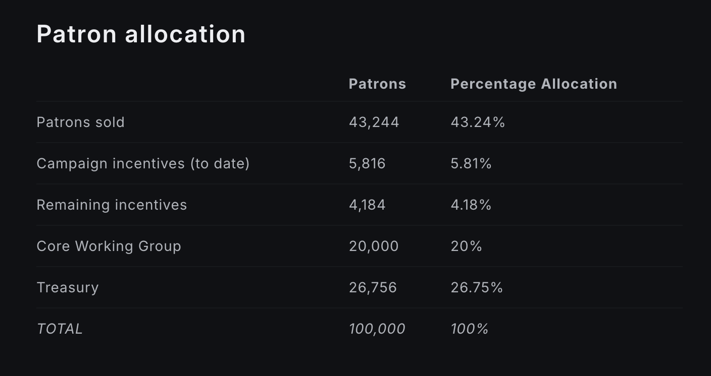Click the 43.24% allocation cell
The image size is (711, 376).
[477, 122]
